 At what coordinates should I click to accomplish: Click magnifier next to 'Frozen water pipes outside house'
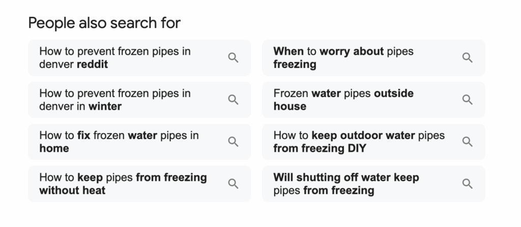[x=467, y=100]
